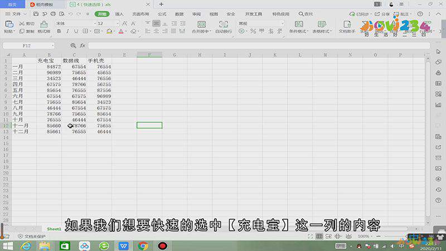Open help with the question mark icon
The height and width of the screenshot is (251, 446).
[x=420, y=13]
